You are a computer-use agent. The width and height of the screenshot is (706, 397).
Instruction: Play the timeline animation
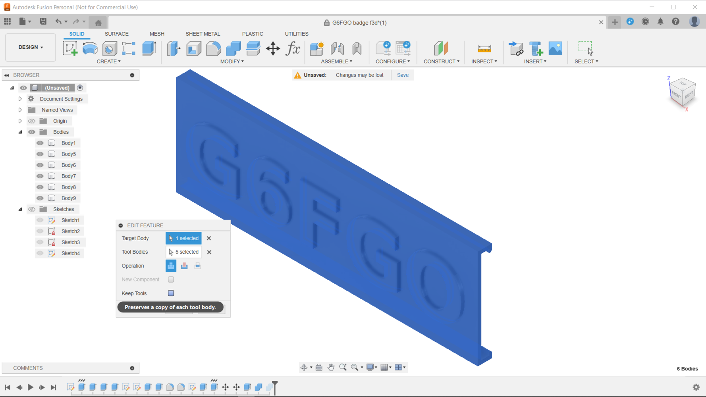click(x=31, y=387)
